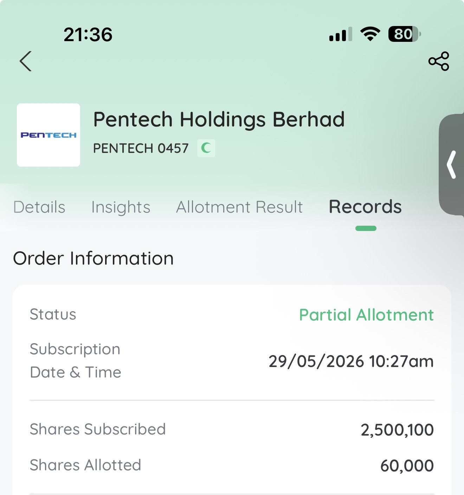
Task: Expand the side panel chevron handle
Action: click(451, 165)
